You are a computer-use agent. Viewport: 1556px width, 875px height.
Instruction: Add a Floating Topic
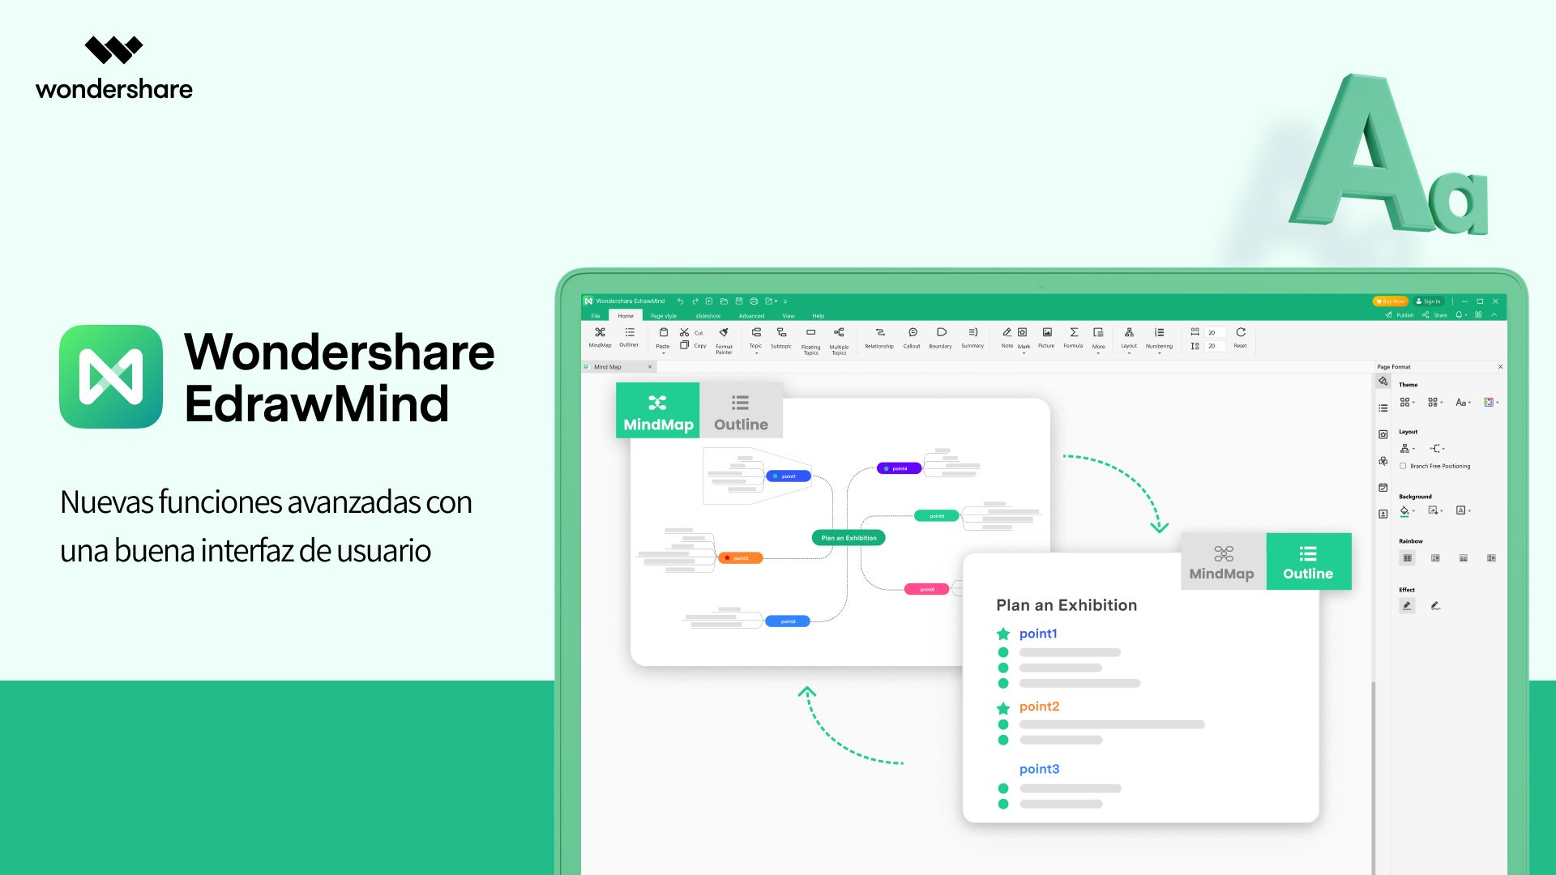[810, 333]
